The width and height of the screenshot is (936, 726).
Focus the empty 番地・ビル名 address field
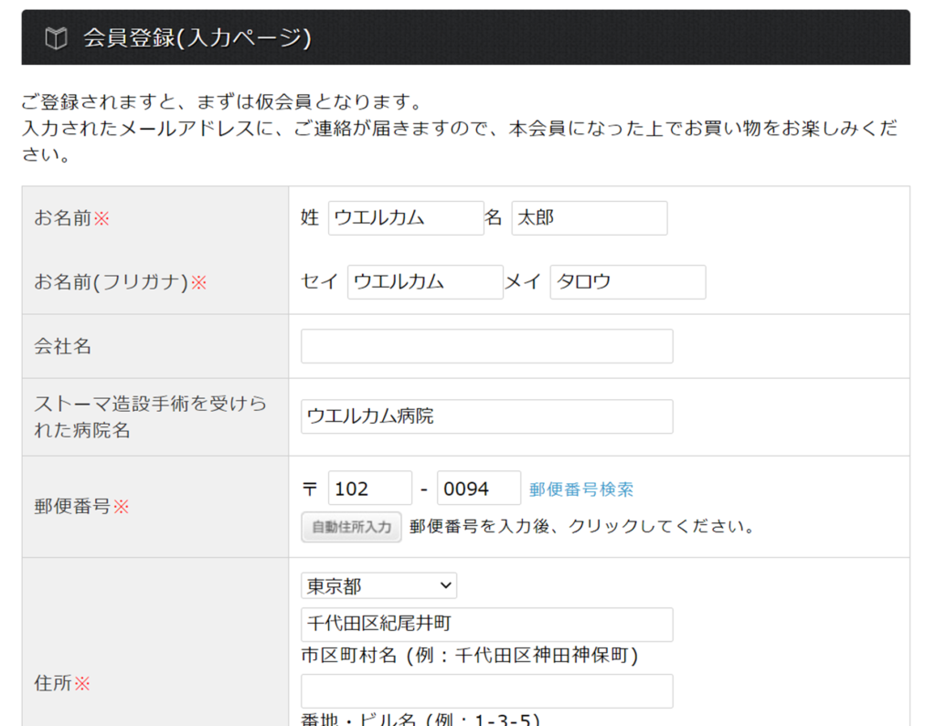pos(486,691)
